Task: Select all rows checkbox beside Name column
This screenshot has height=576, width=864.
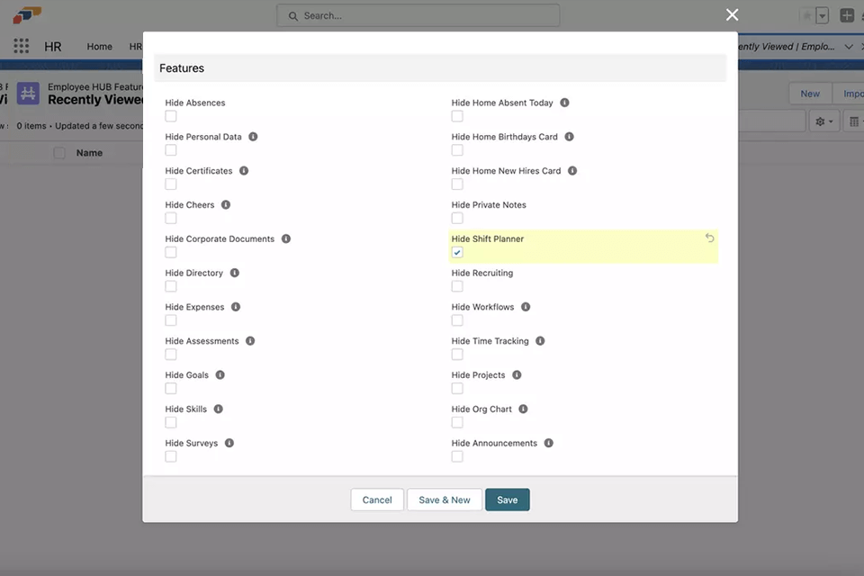Action: pyautogui.click(x=59, y=153)
